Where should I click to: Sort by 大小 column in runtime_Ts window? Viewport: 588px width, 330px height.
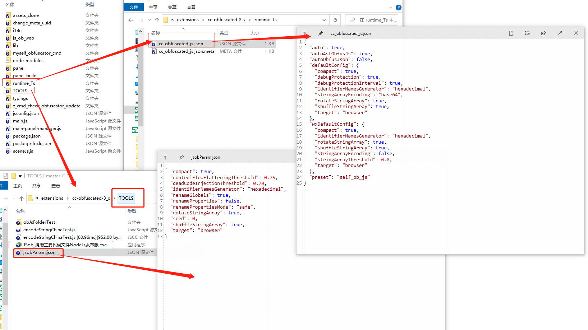coord(255,33)
